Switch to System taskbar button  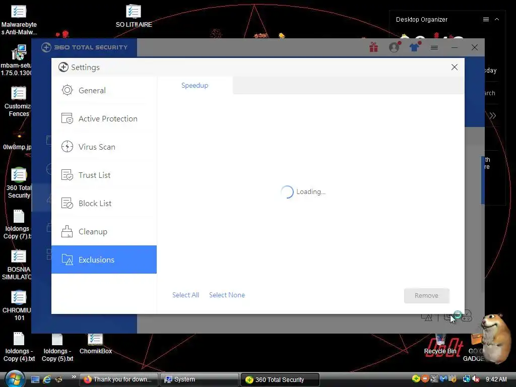[x=200, y=379]
